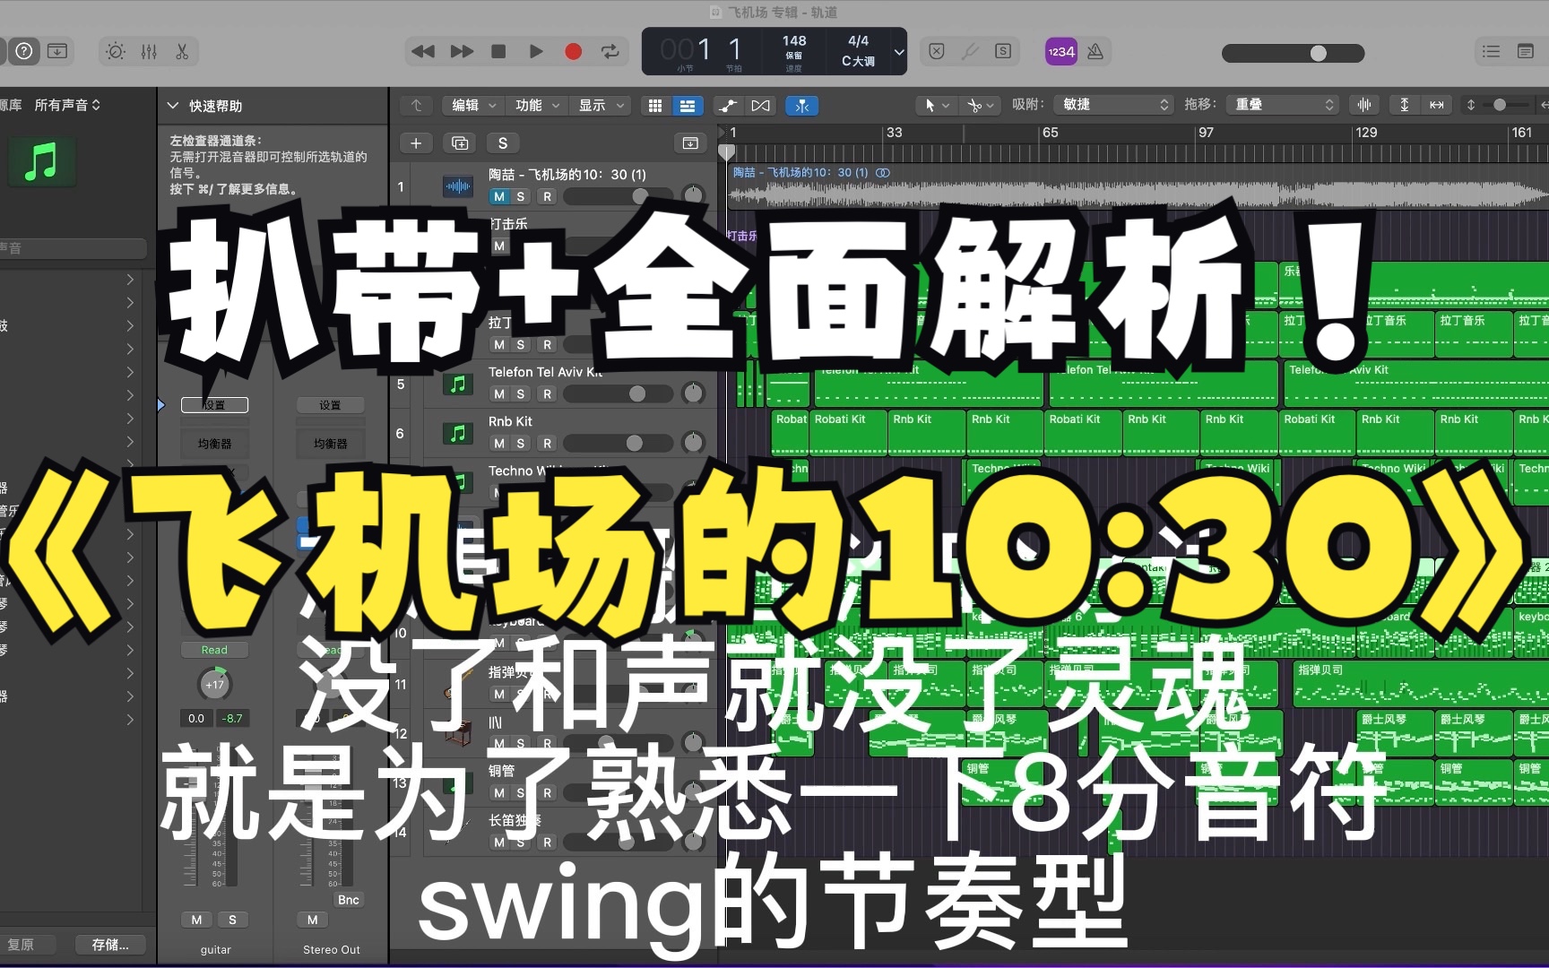Click the Telefon Tel Aviv Kit track icon

click(x=458, y=385)
